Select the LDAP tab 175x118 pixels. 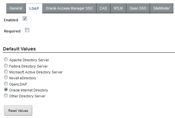tap(34, 9)
